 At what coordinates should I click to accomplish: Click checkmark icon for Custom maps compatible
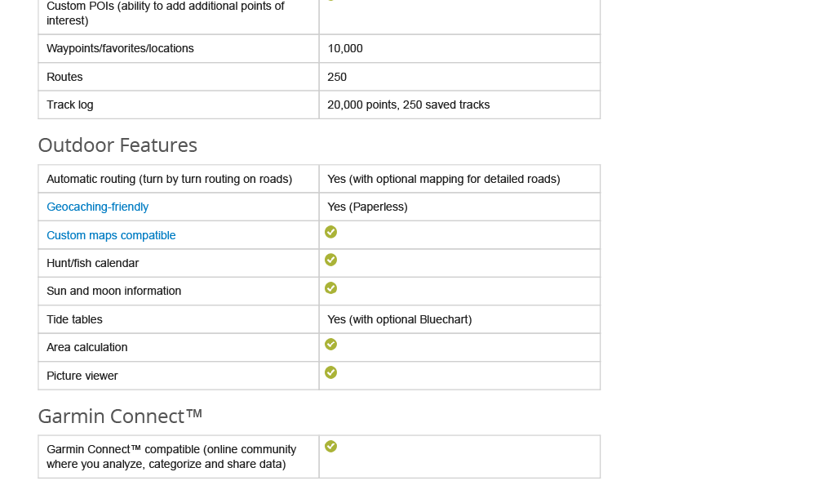[x=330, y=232]
